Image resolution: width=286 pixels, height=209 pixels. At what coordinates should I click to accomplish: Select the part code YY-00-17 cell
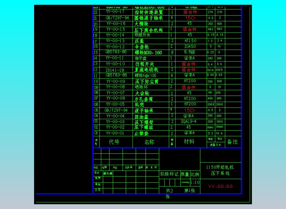pos(115,12)
